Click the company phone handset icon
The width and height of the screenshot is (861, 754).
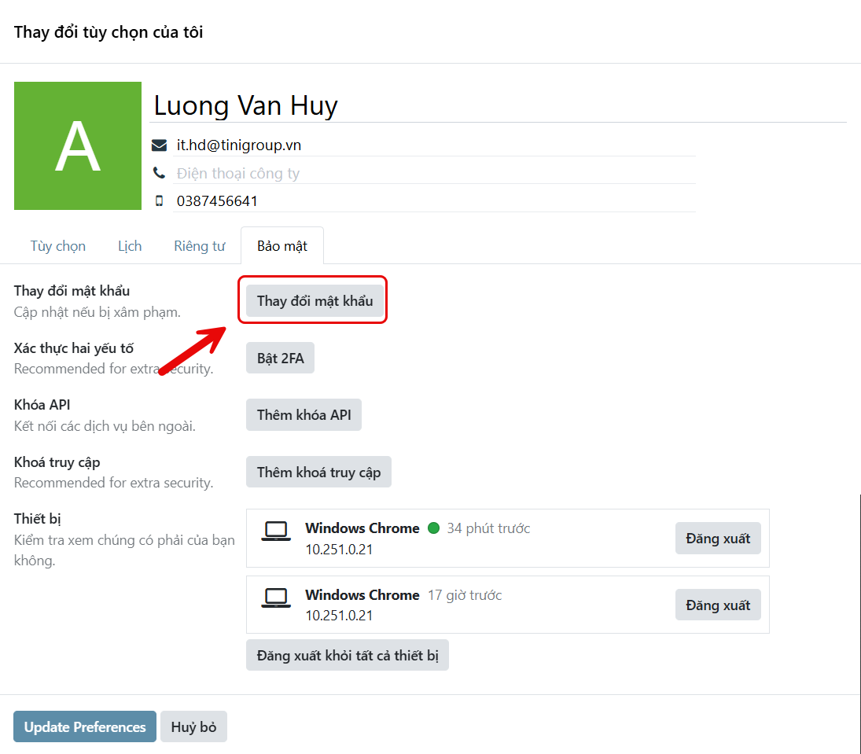pyautogui.click(x=160, y=173)
